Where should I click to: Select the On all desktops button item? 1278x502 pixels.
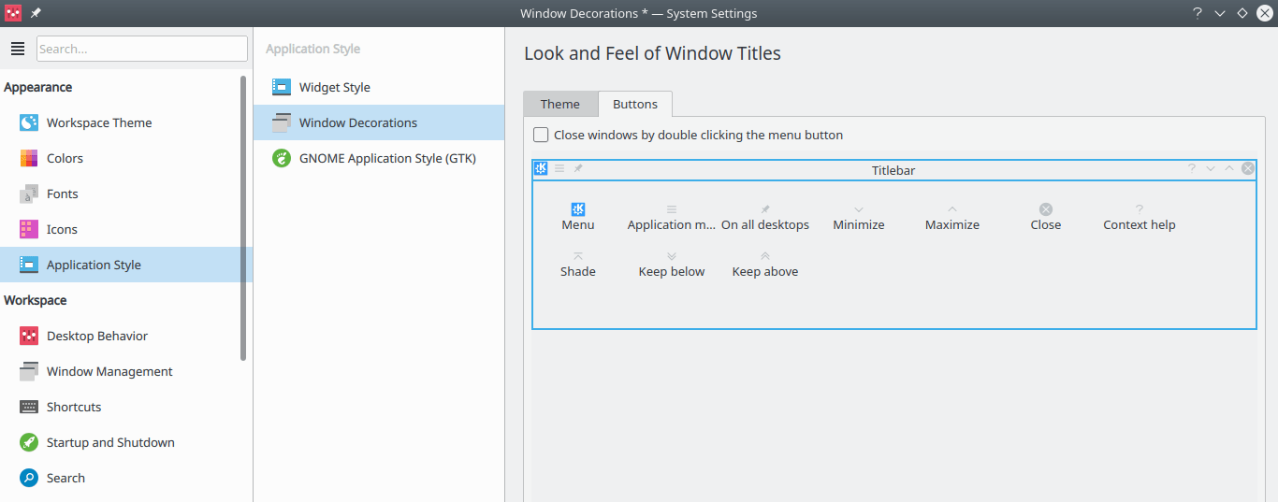pos(765,217)
